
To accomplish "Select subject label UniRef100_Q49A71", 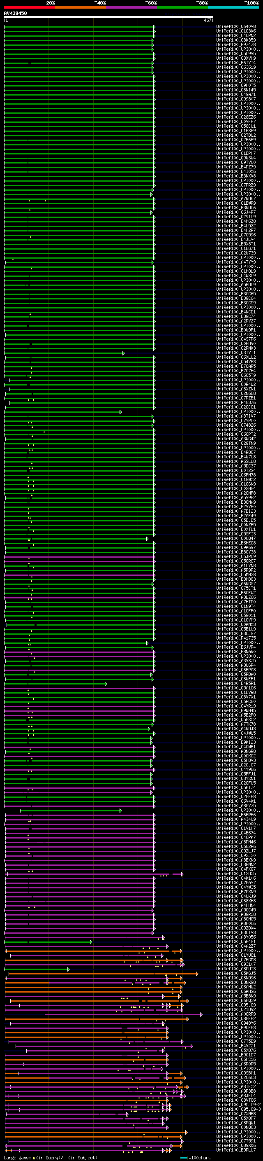I will click(x=236, y=95).
